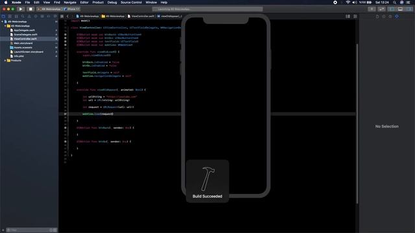Run the app with the Play button

click(21, 9)
